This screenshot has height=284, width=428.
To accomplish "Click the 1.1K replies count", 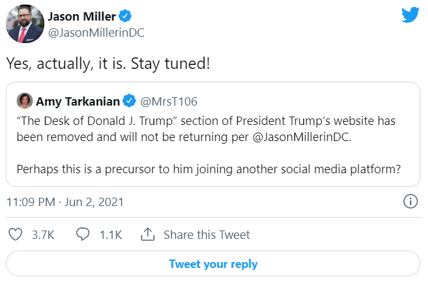I will click(111, 234).
